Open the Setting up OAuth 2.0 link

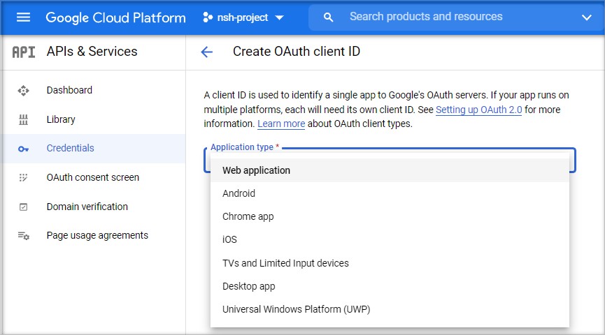point(479,110)
